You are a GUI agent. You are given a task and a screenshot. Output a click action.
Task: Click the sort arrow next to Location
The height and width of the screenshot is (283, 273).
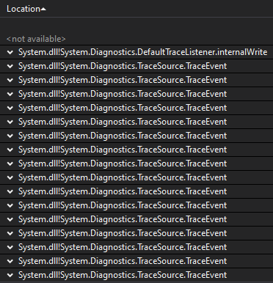(43, 10)
